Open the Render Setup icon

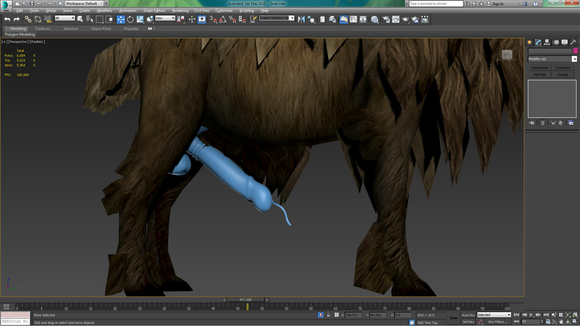point(386,19)
